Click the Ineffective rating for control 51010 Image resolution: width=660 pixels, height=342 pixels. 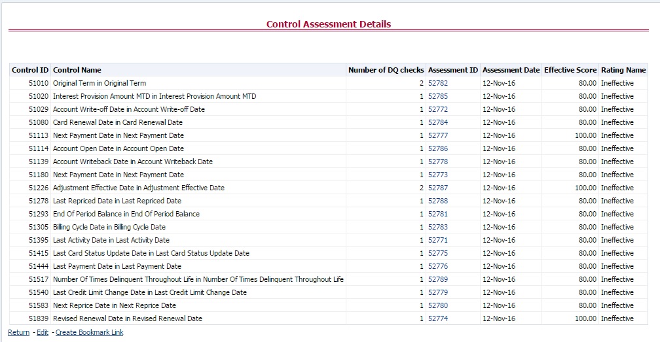617,83
